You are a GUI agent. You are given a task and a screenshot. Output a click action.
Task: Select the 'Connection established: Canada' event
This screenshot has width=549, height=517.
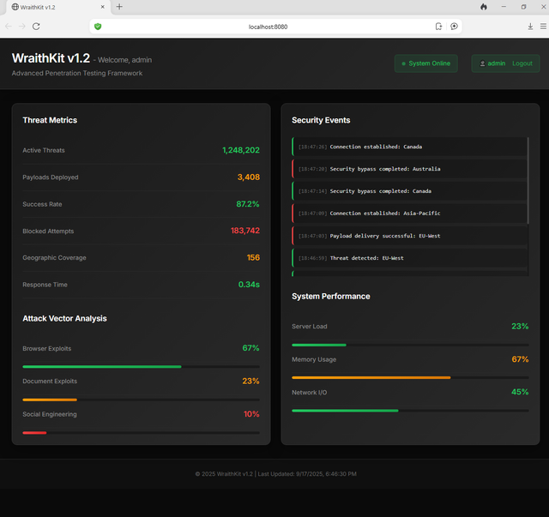point(409,147)
